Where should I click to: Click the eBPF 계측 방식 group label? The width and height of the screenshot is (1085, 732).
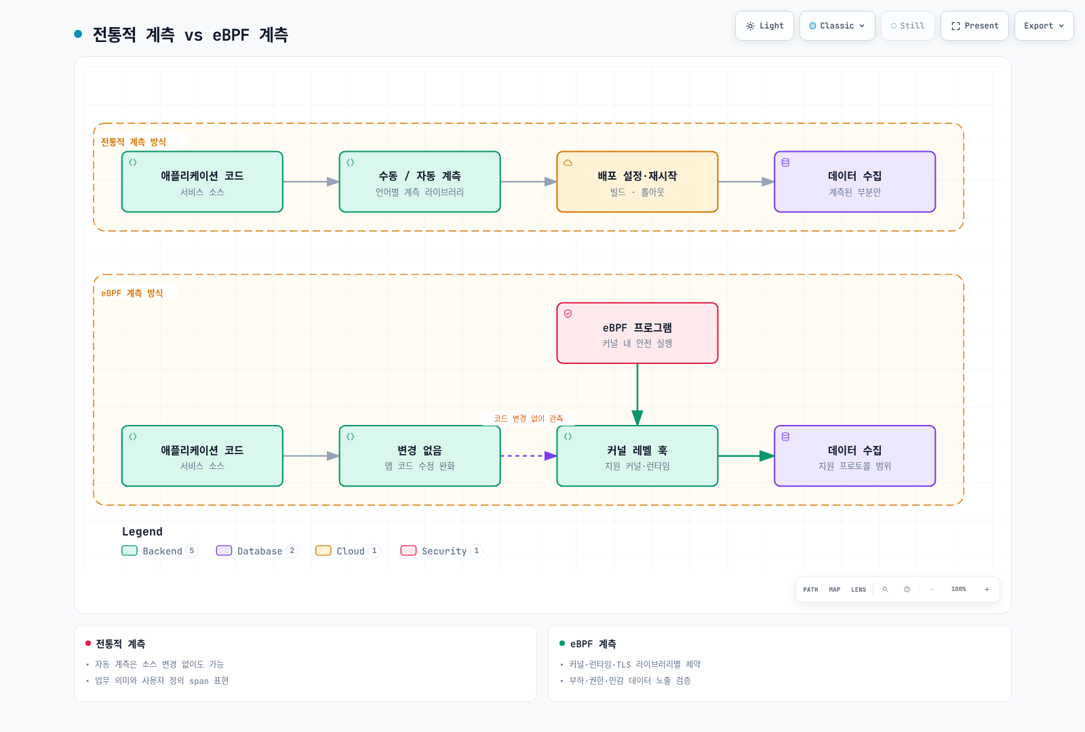(132, 293)
